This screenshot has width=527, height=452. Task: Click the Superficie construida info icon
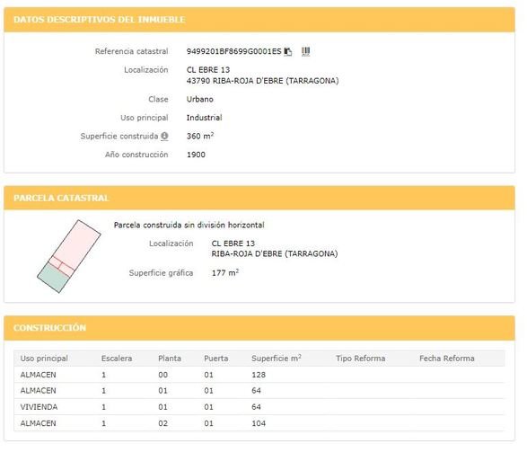tap(164, 137)
